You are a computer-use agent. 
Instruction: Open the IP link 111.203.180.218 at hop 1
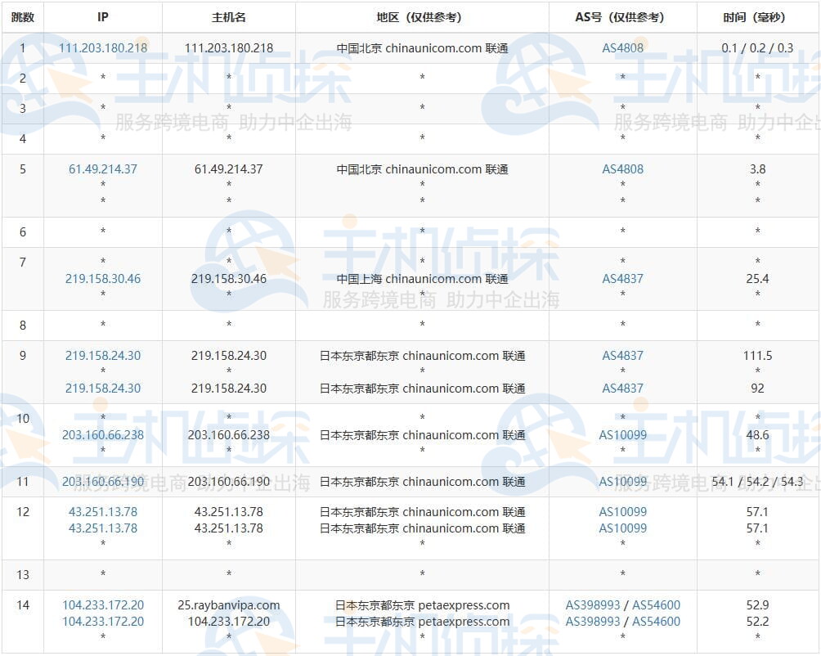[x=102, y=47]
